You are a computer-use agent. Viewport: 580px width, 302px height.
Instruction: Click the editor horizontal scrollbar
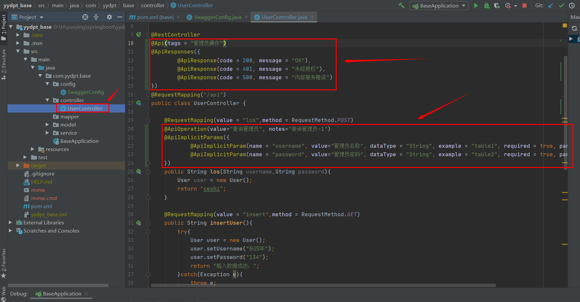(323, 285)
